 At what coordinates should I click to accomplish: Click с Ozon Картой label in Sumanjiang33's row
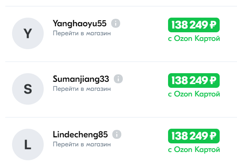point(194,94)
